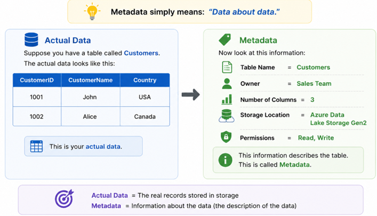The width and height of the screenshot is (377, 216).
Task: Select the CustomerID column header
Action: 37,80
